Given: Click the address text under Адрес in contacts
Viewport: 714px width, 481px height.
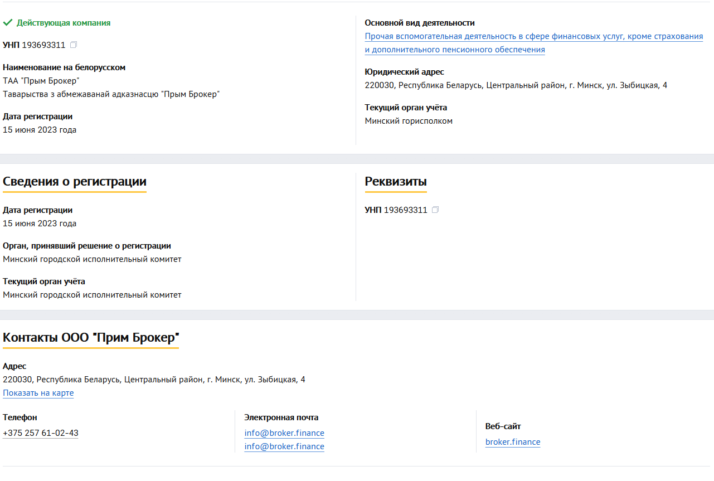Looking at the screenshot, I should click(153, 380).
